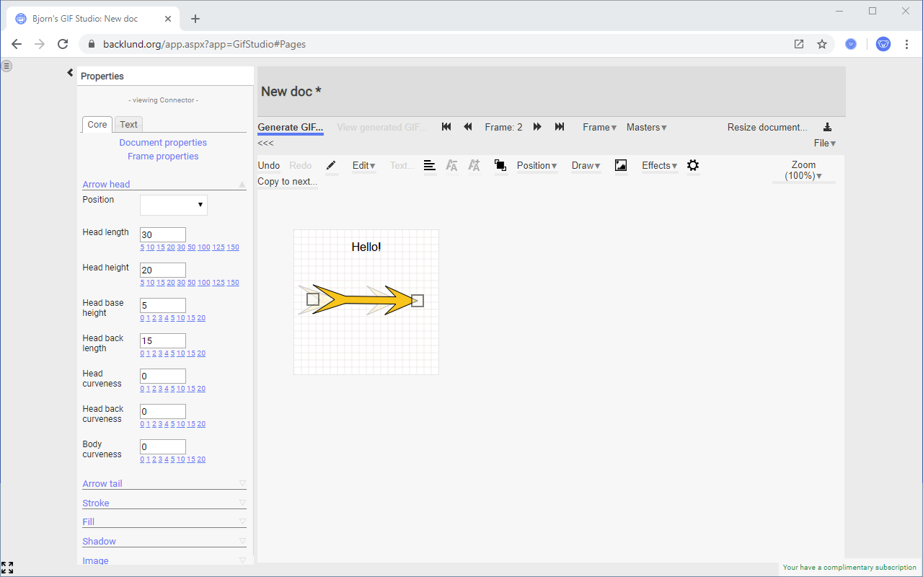Click the download document icon

click(826, 126)
